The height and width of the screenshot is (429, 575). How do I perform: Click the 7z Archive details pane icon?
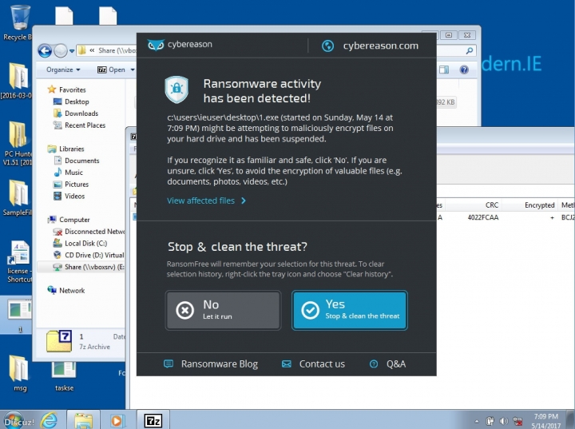59,341
